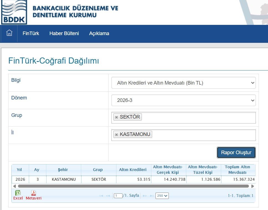Click the Dönem row label

coord(19,98)
